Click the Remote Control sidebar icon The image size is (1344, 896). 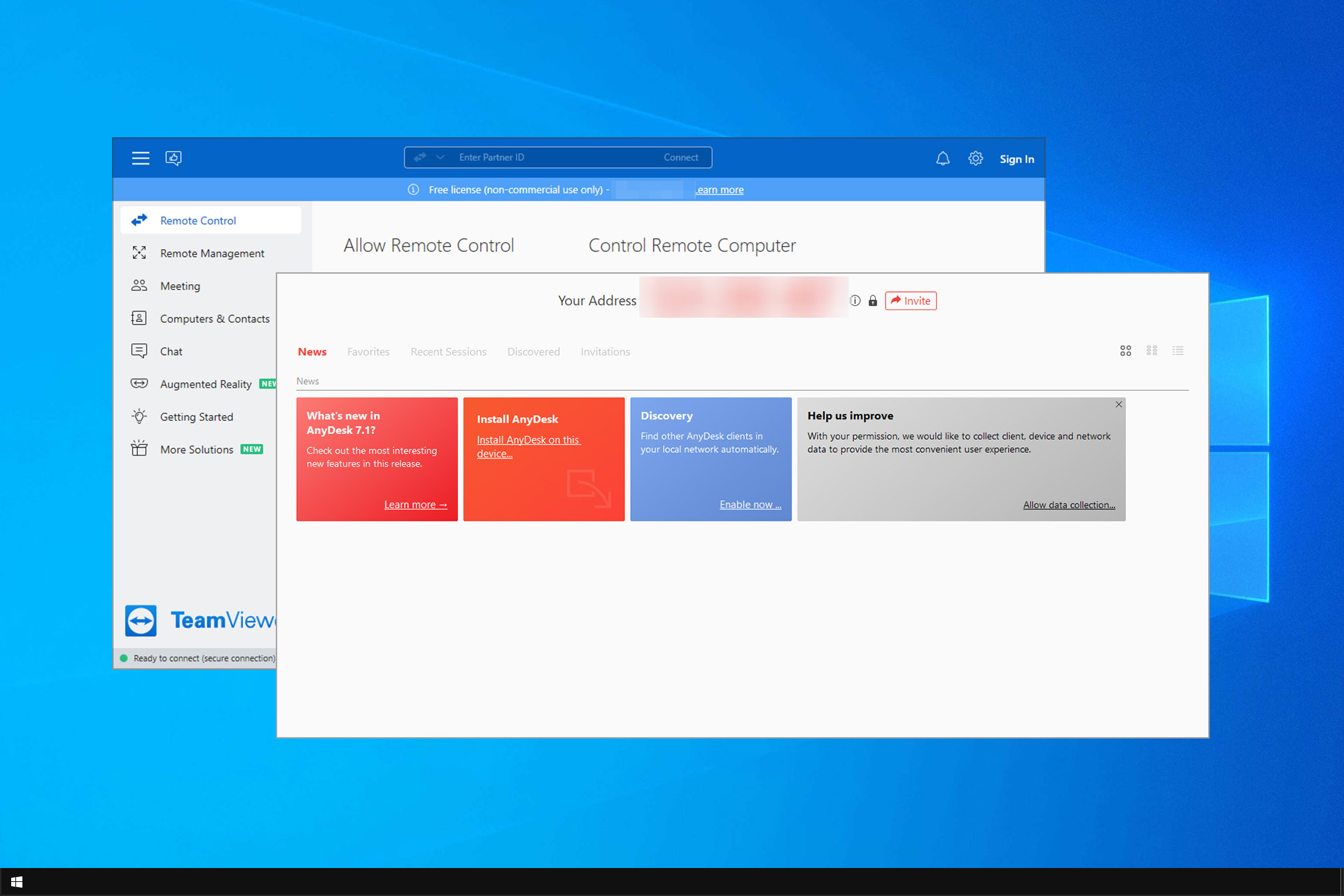point(140,220)
